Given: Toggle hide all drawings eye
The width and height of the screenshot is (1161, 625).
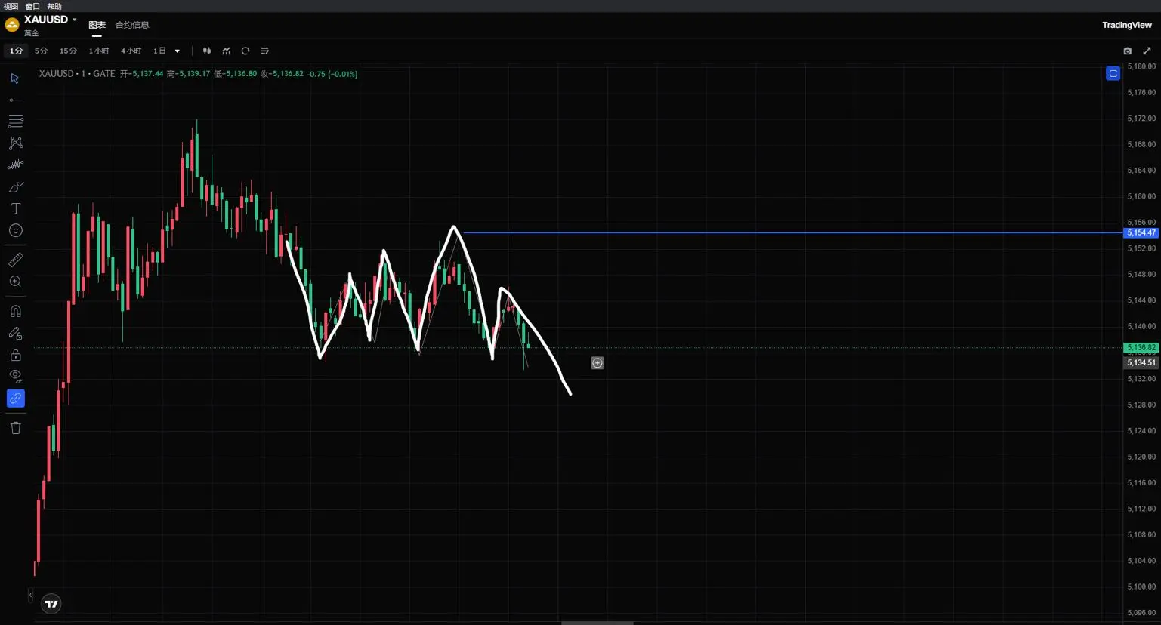Looking at the screenshot, I should click(x=15, y=376).
